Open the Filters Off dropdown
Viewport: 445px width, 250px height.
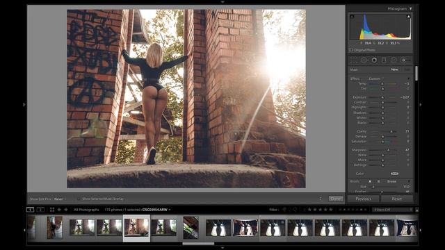(x=393, y=210)
